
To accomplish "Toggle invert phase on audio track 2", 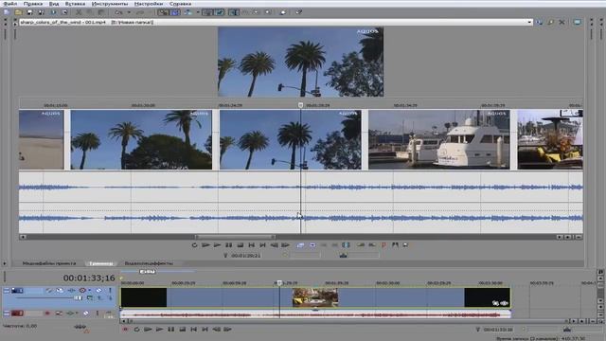I will click(59, 314).
